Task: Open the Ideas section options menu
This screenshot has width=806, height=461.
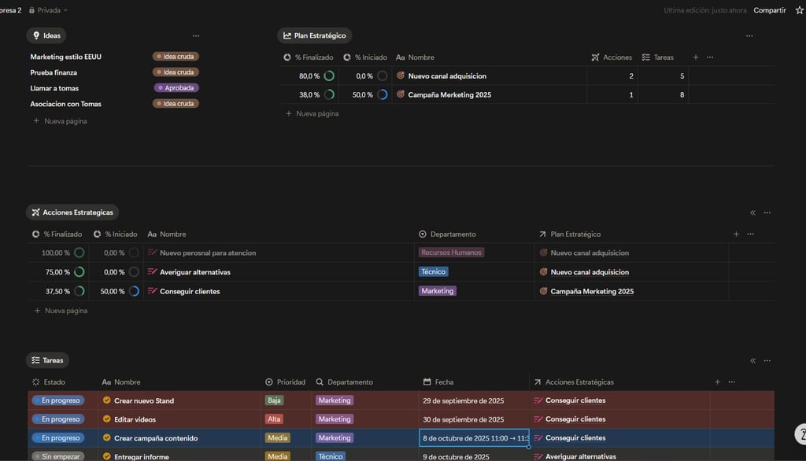Action: point(196,36)
